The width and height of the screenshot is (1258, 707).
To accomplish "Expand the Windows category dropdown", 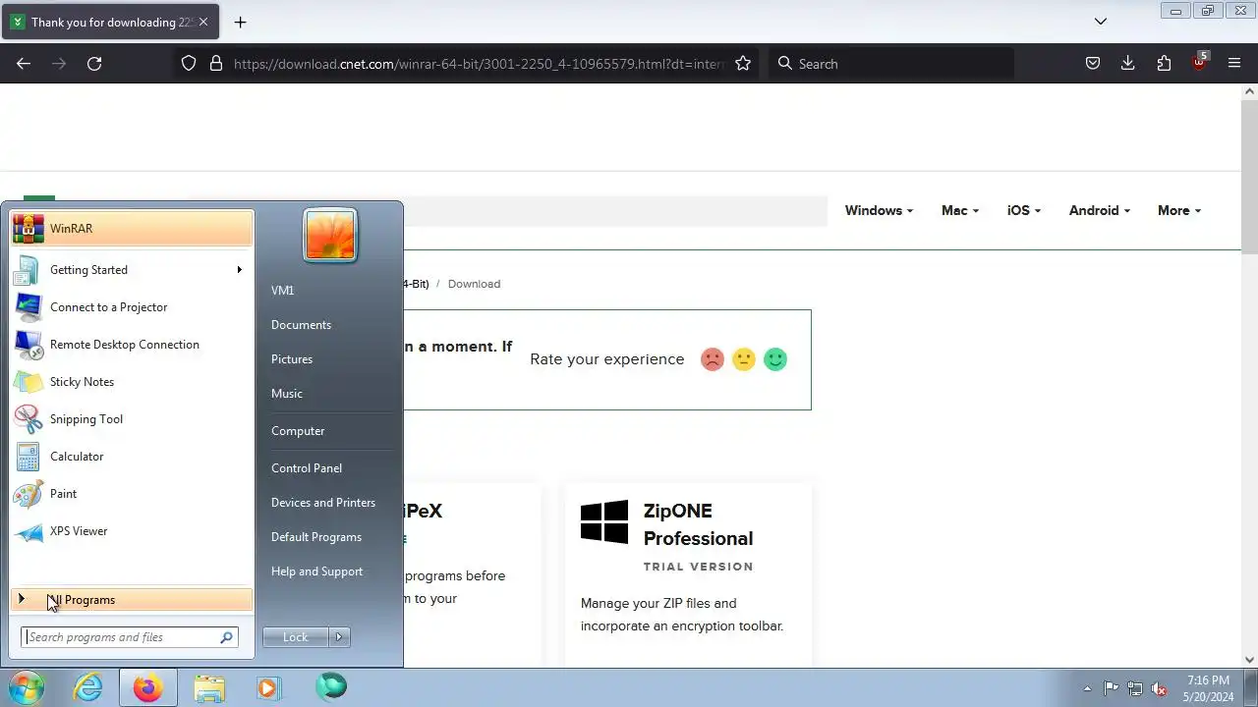I will 879,211.
